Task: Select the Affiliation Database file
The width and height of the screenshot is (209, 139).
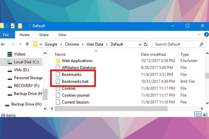Action: [x=79, y=67]
